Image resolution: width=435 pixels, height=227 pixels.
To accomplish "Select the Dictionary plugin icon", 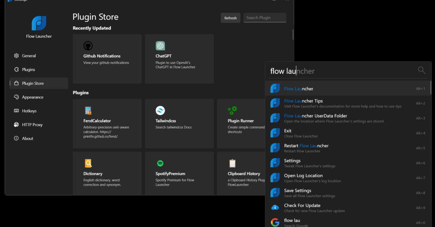I will tap(88, 163).
